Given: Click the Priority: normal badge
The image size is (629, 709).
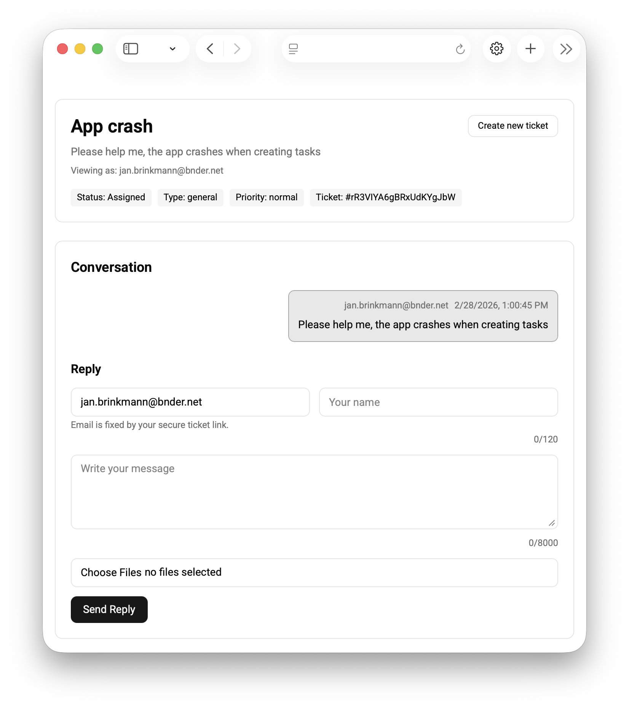Looking at the screenshot, I should pyautogui.click(x=266, y=197).
